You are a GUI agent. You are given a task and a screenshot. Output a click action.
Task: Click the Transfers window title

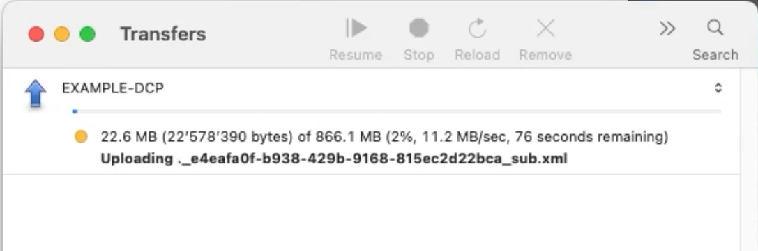point(163,34)
